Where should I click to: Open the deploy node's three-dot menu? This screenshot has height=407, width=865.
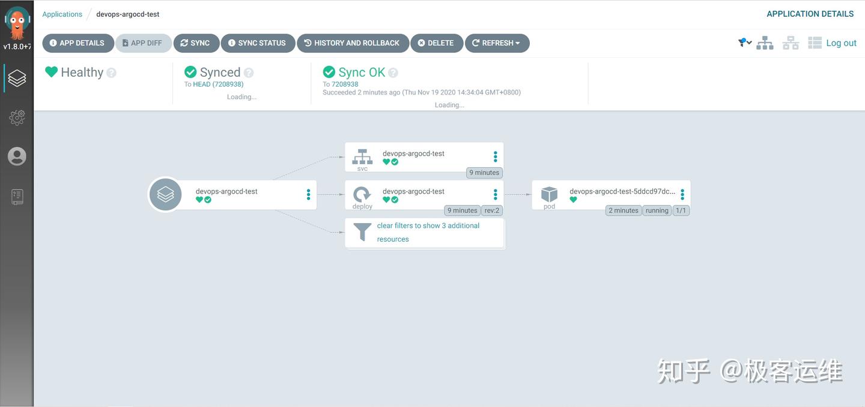coord(496,194)
